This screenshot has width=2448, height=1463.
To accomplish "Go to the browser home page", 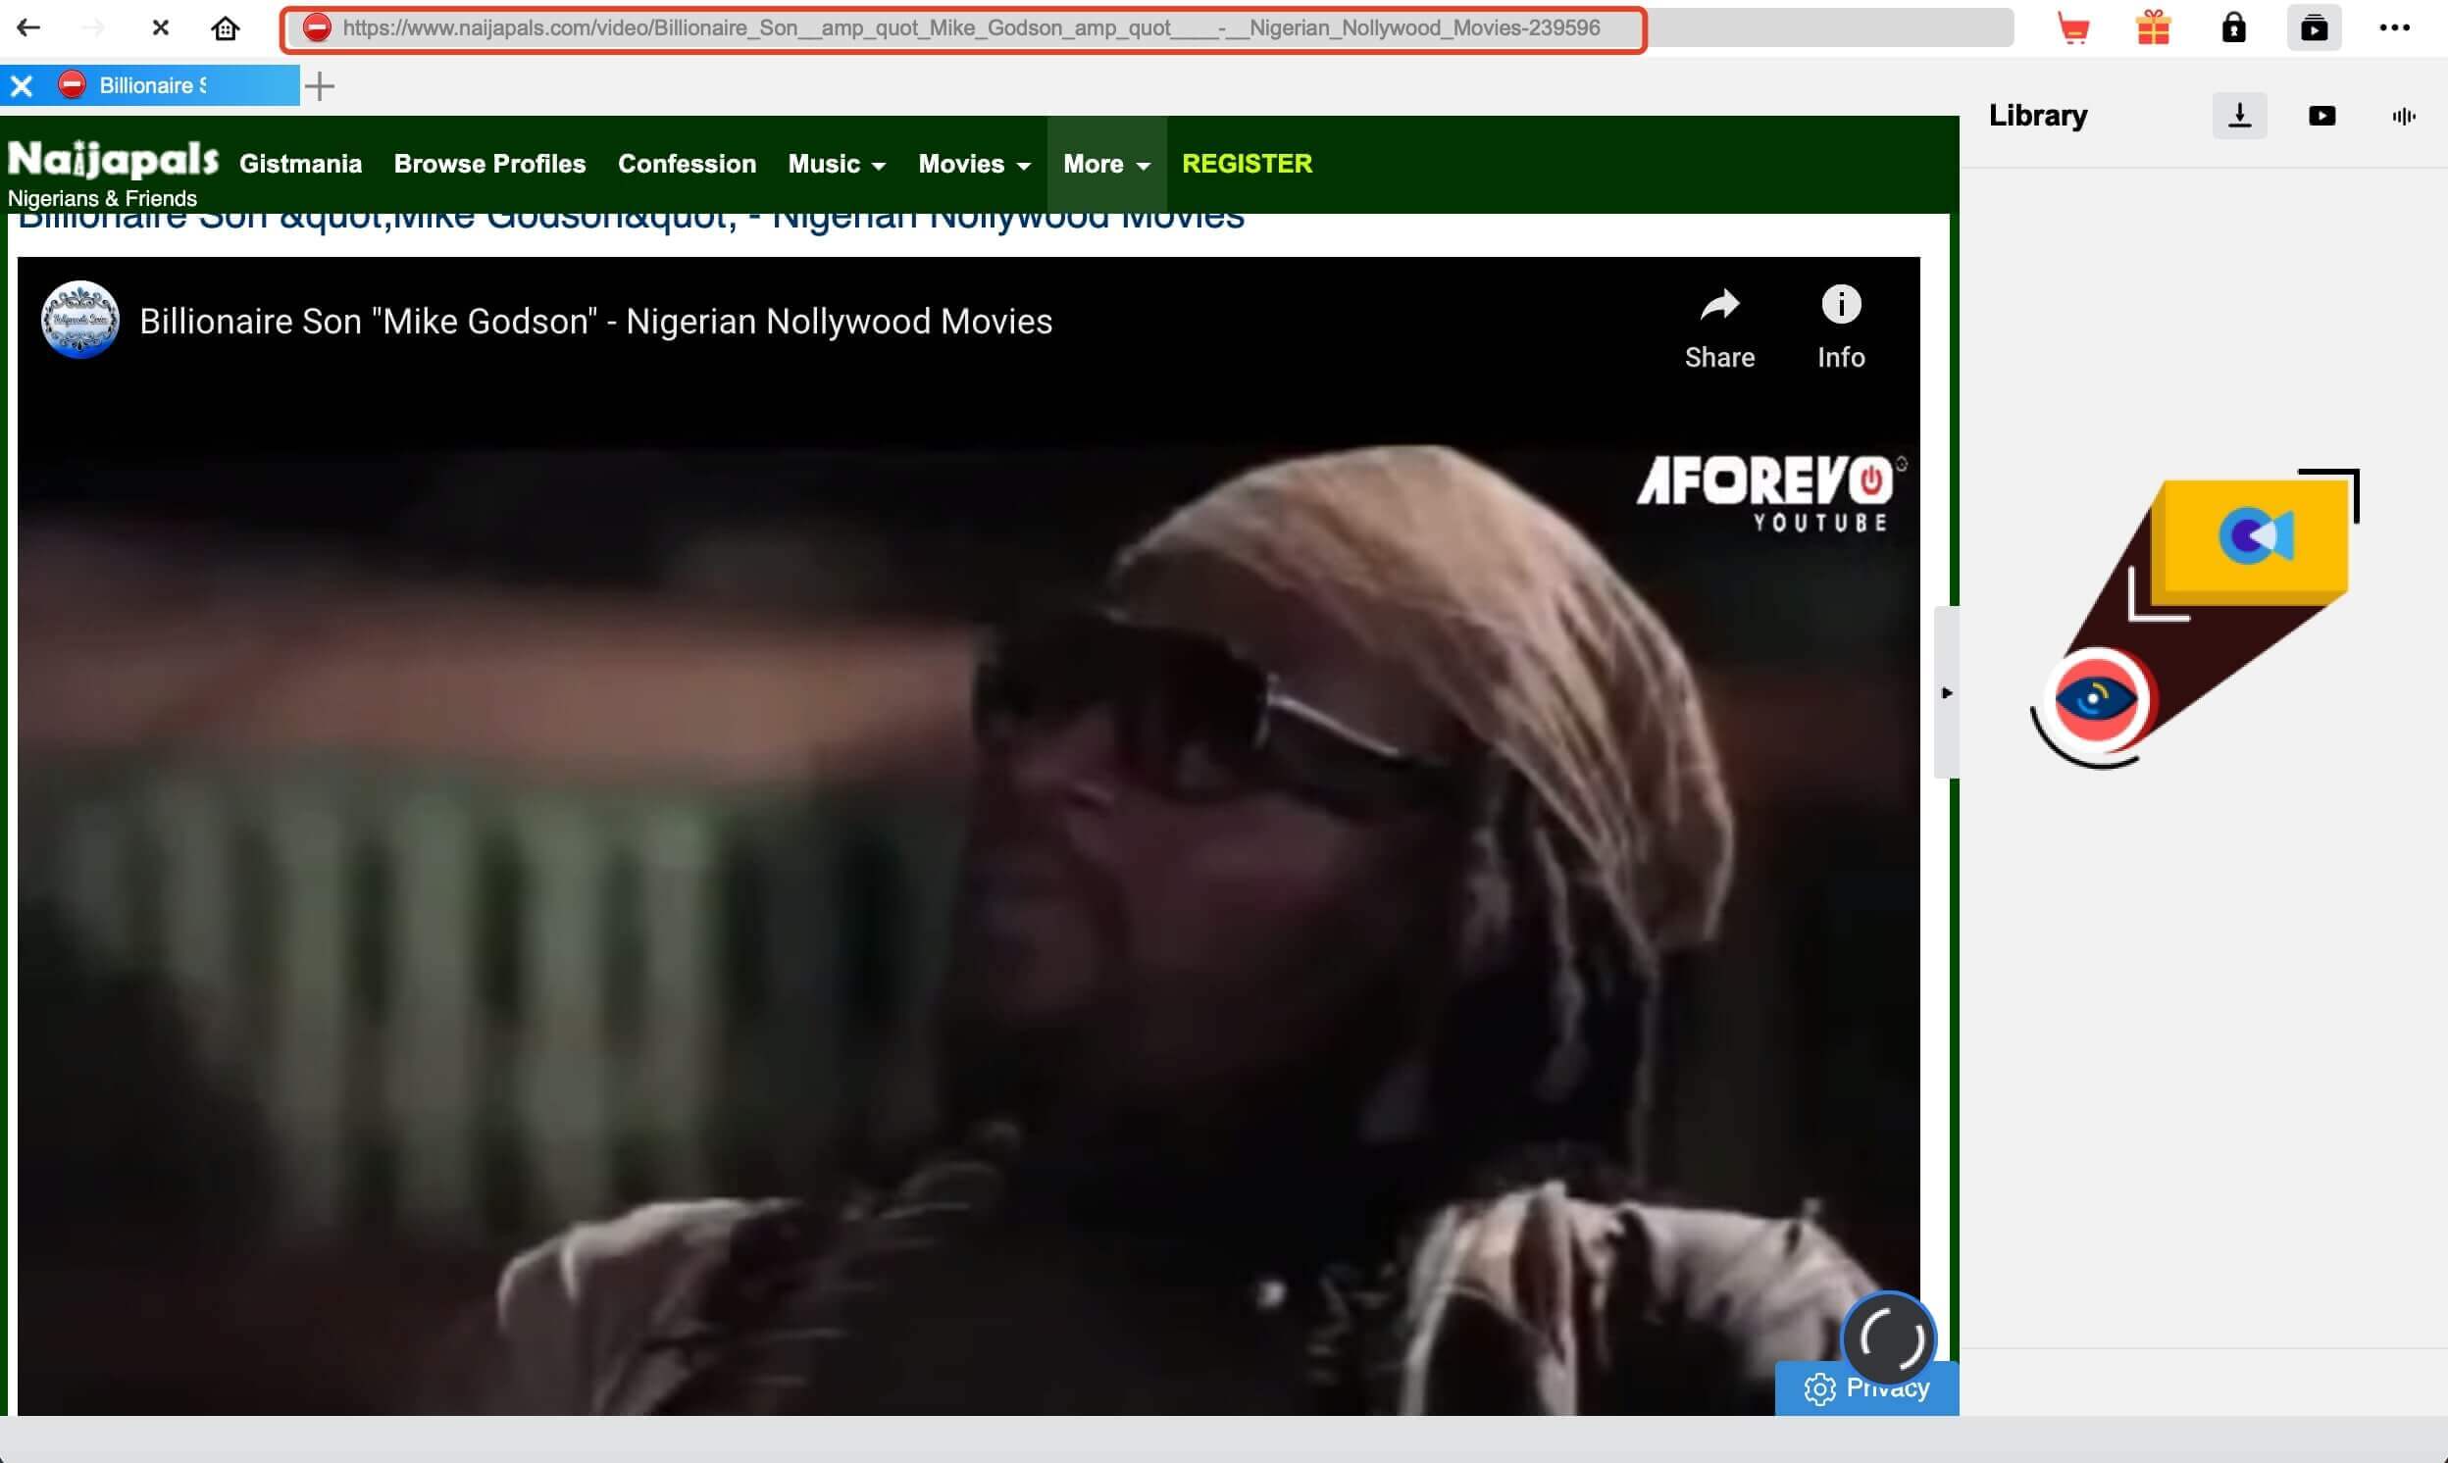I will tap(226, 27).
